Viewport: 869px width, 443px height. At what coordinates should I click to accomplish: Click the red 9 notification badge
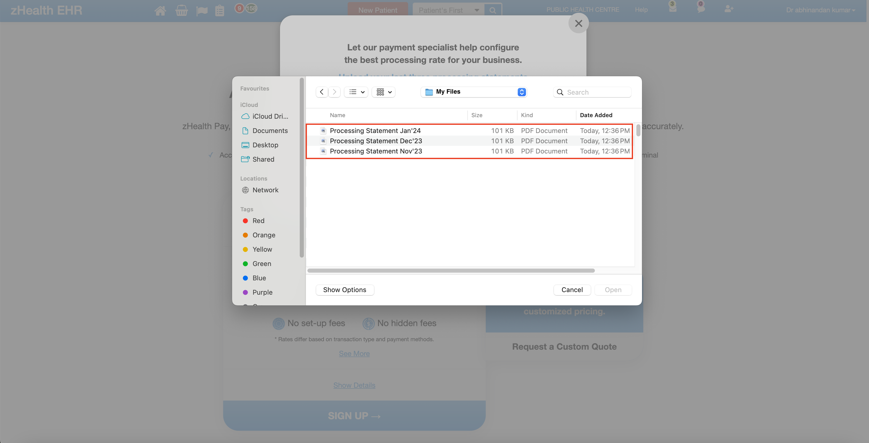tap(239, 8)
